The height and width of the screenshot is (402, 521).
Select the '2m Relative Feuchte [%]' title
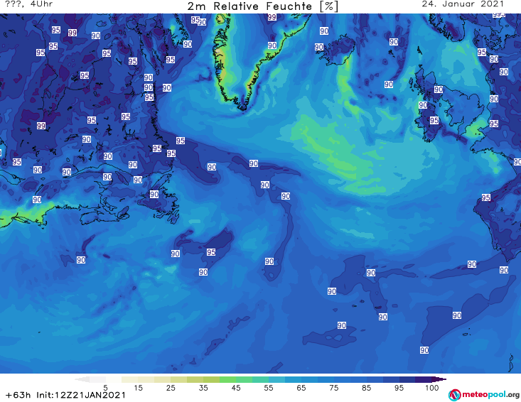[262, 6]
